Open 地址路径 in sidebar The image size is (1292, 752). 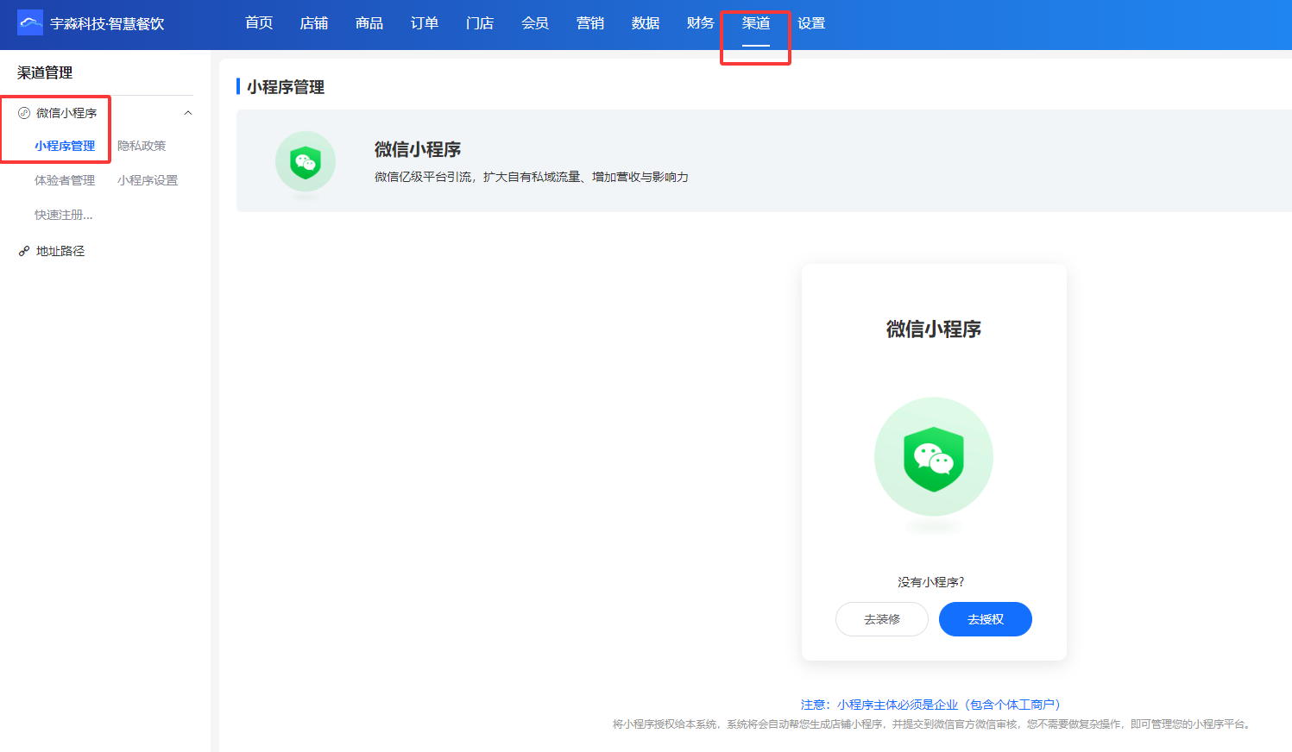click(60, 251)
